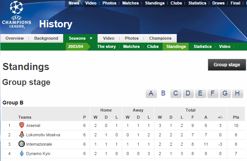This screenshot has width=247, height=161.
Task: Click the Away column group header
Action: pyautogui.click(x=138, y=110)
